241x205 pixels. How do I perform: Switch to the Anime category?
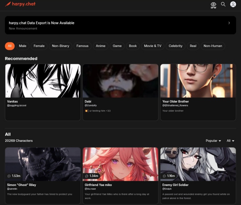[100, 46]
